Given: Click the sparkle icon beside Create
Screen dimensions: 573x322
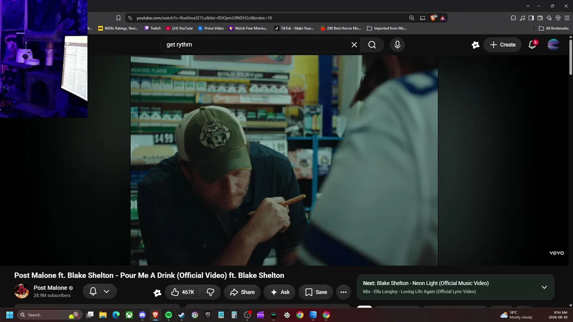Looking at the screenshot, I should tap(475, 45).
